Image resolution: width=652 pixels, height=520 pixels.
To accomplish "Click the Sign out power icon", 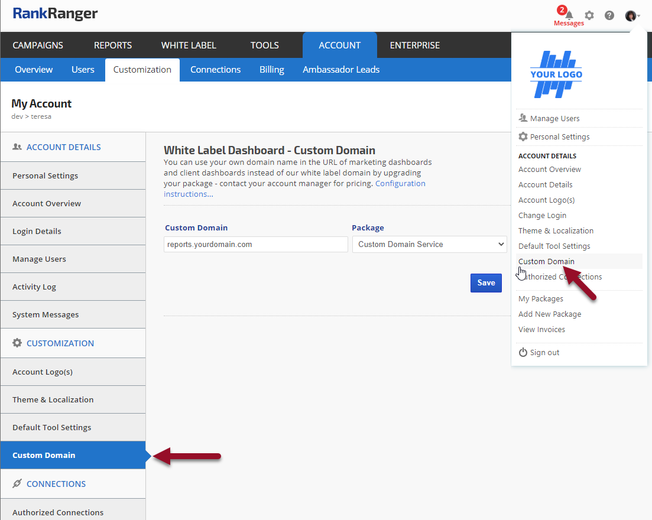I will (x=523, y=353).
